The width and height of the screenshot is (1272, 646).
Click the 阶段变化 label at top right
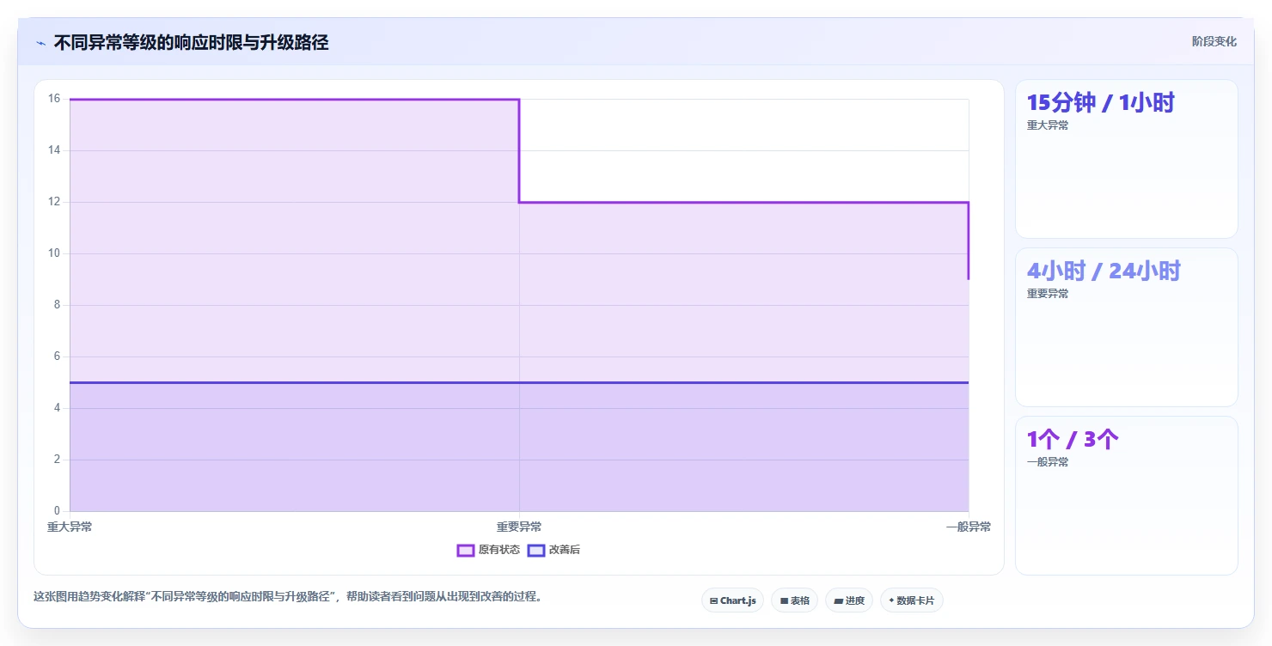click(1214, 41)
